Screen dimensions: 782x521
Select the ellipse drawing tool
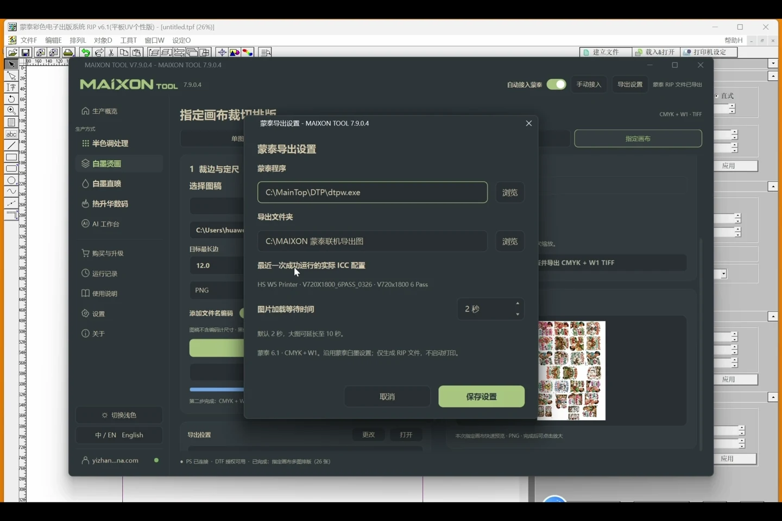[11, 180]
